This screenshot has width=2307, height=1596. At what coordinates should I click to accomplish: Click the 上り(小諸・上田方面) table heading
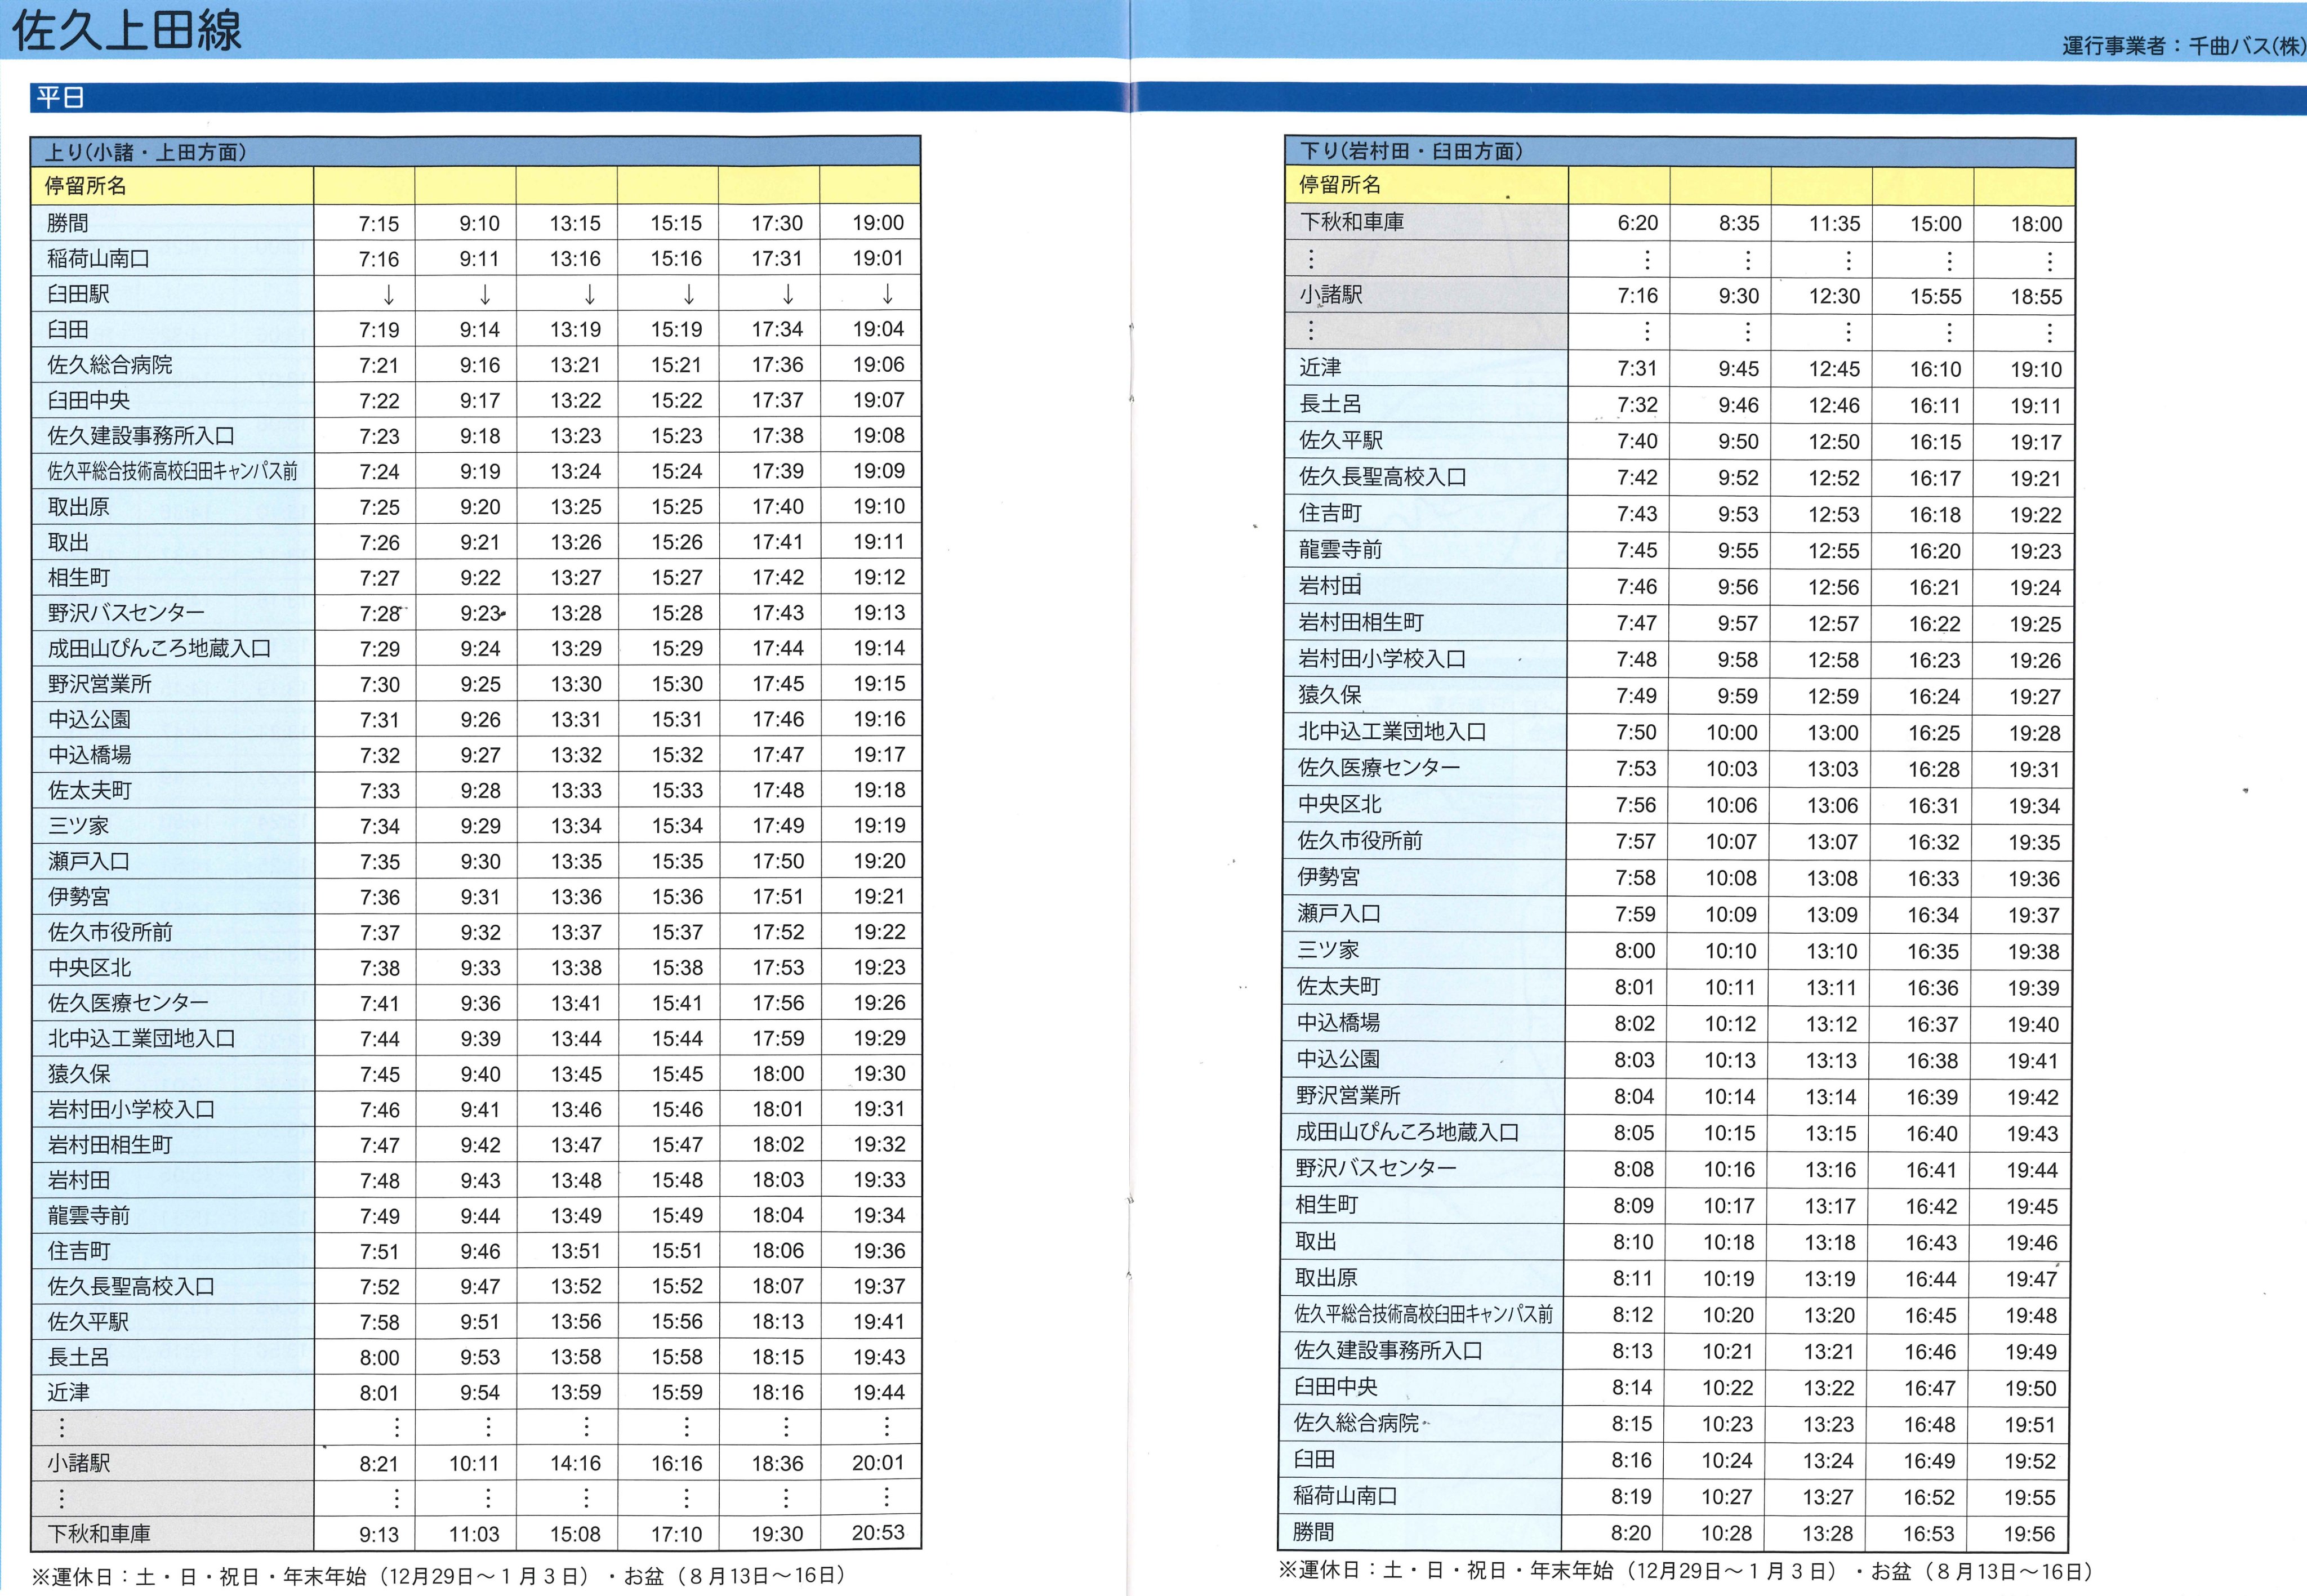coord(146,152)
